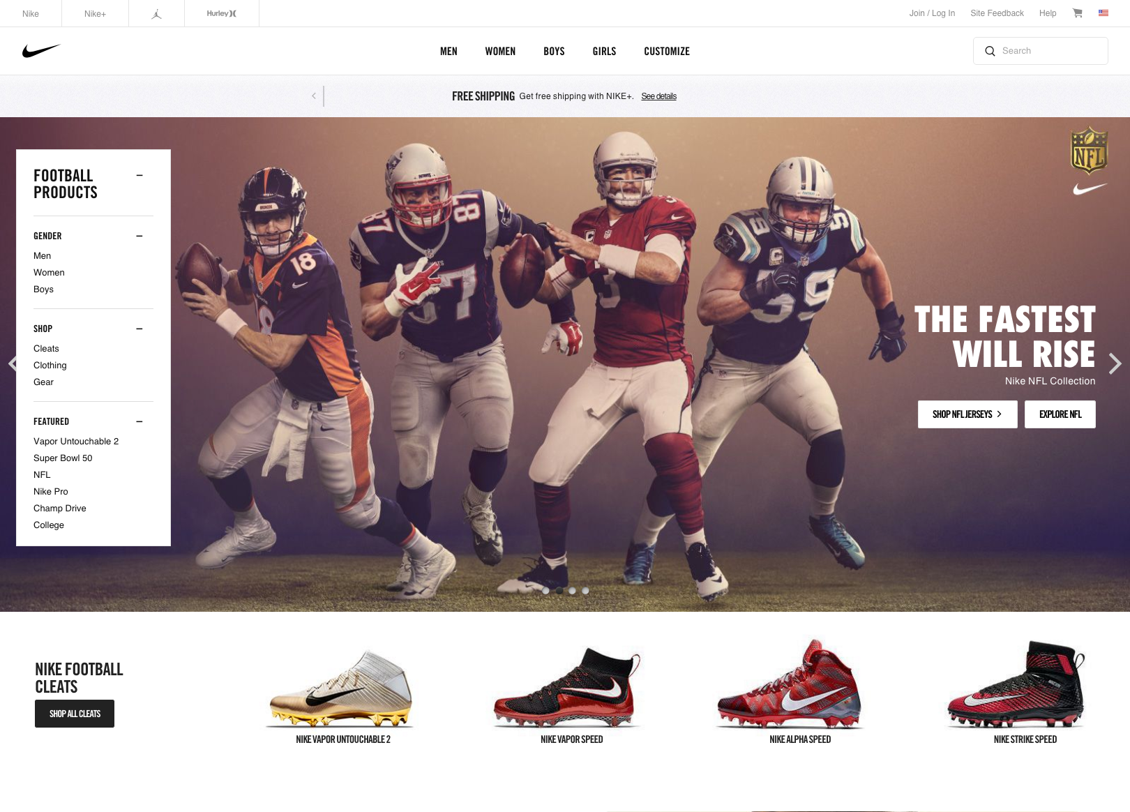
Task: Click See details shipping link
Action: 658,96
